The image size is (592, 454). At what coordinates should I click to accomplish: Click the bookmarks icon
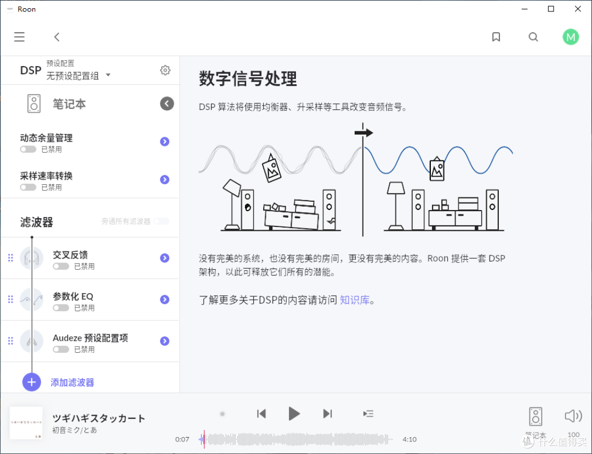tap(496, 37)
